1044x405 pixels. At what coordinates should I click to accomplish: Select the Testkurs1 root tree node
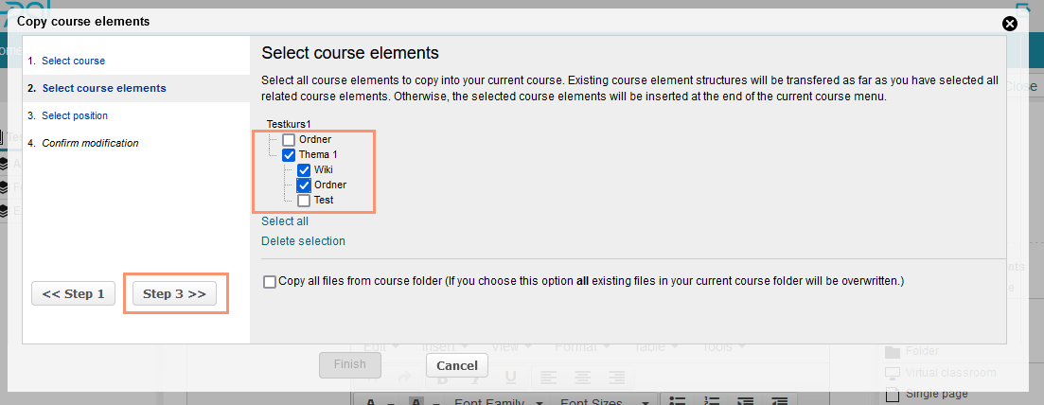289,124
